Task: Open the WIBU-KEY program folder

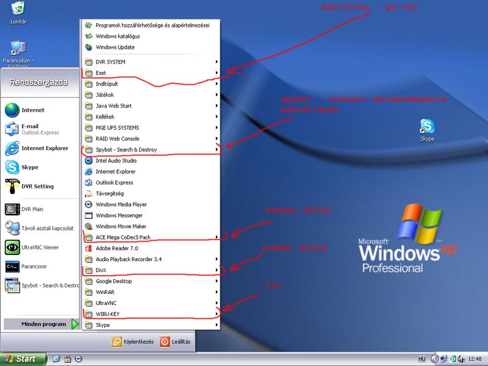Action: 151,314
